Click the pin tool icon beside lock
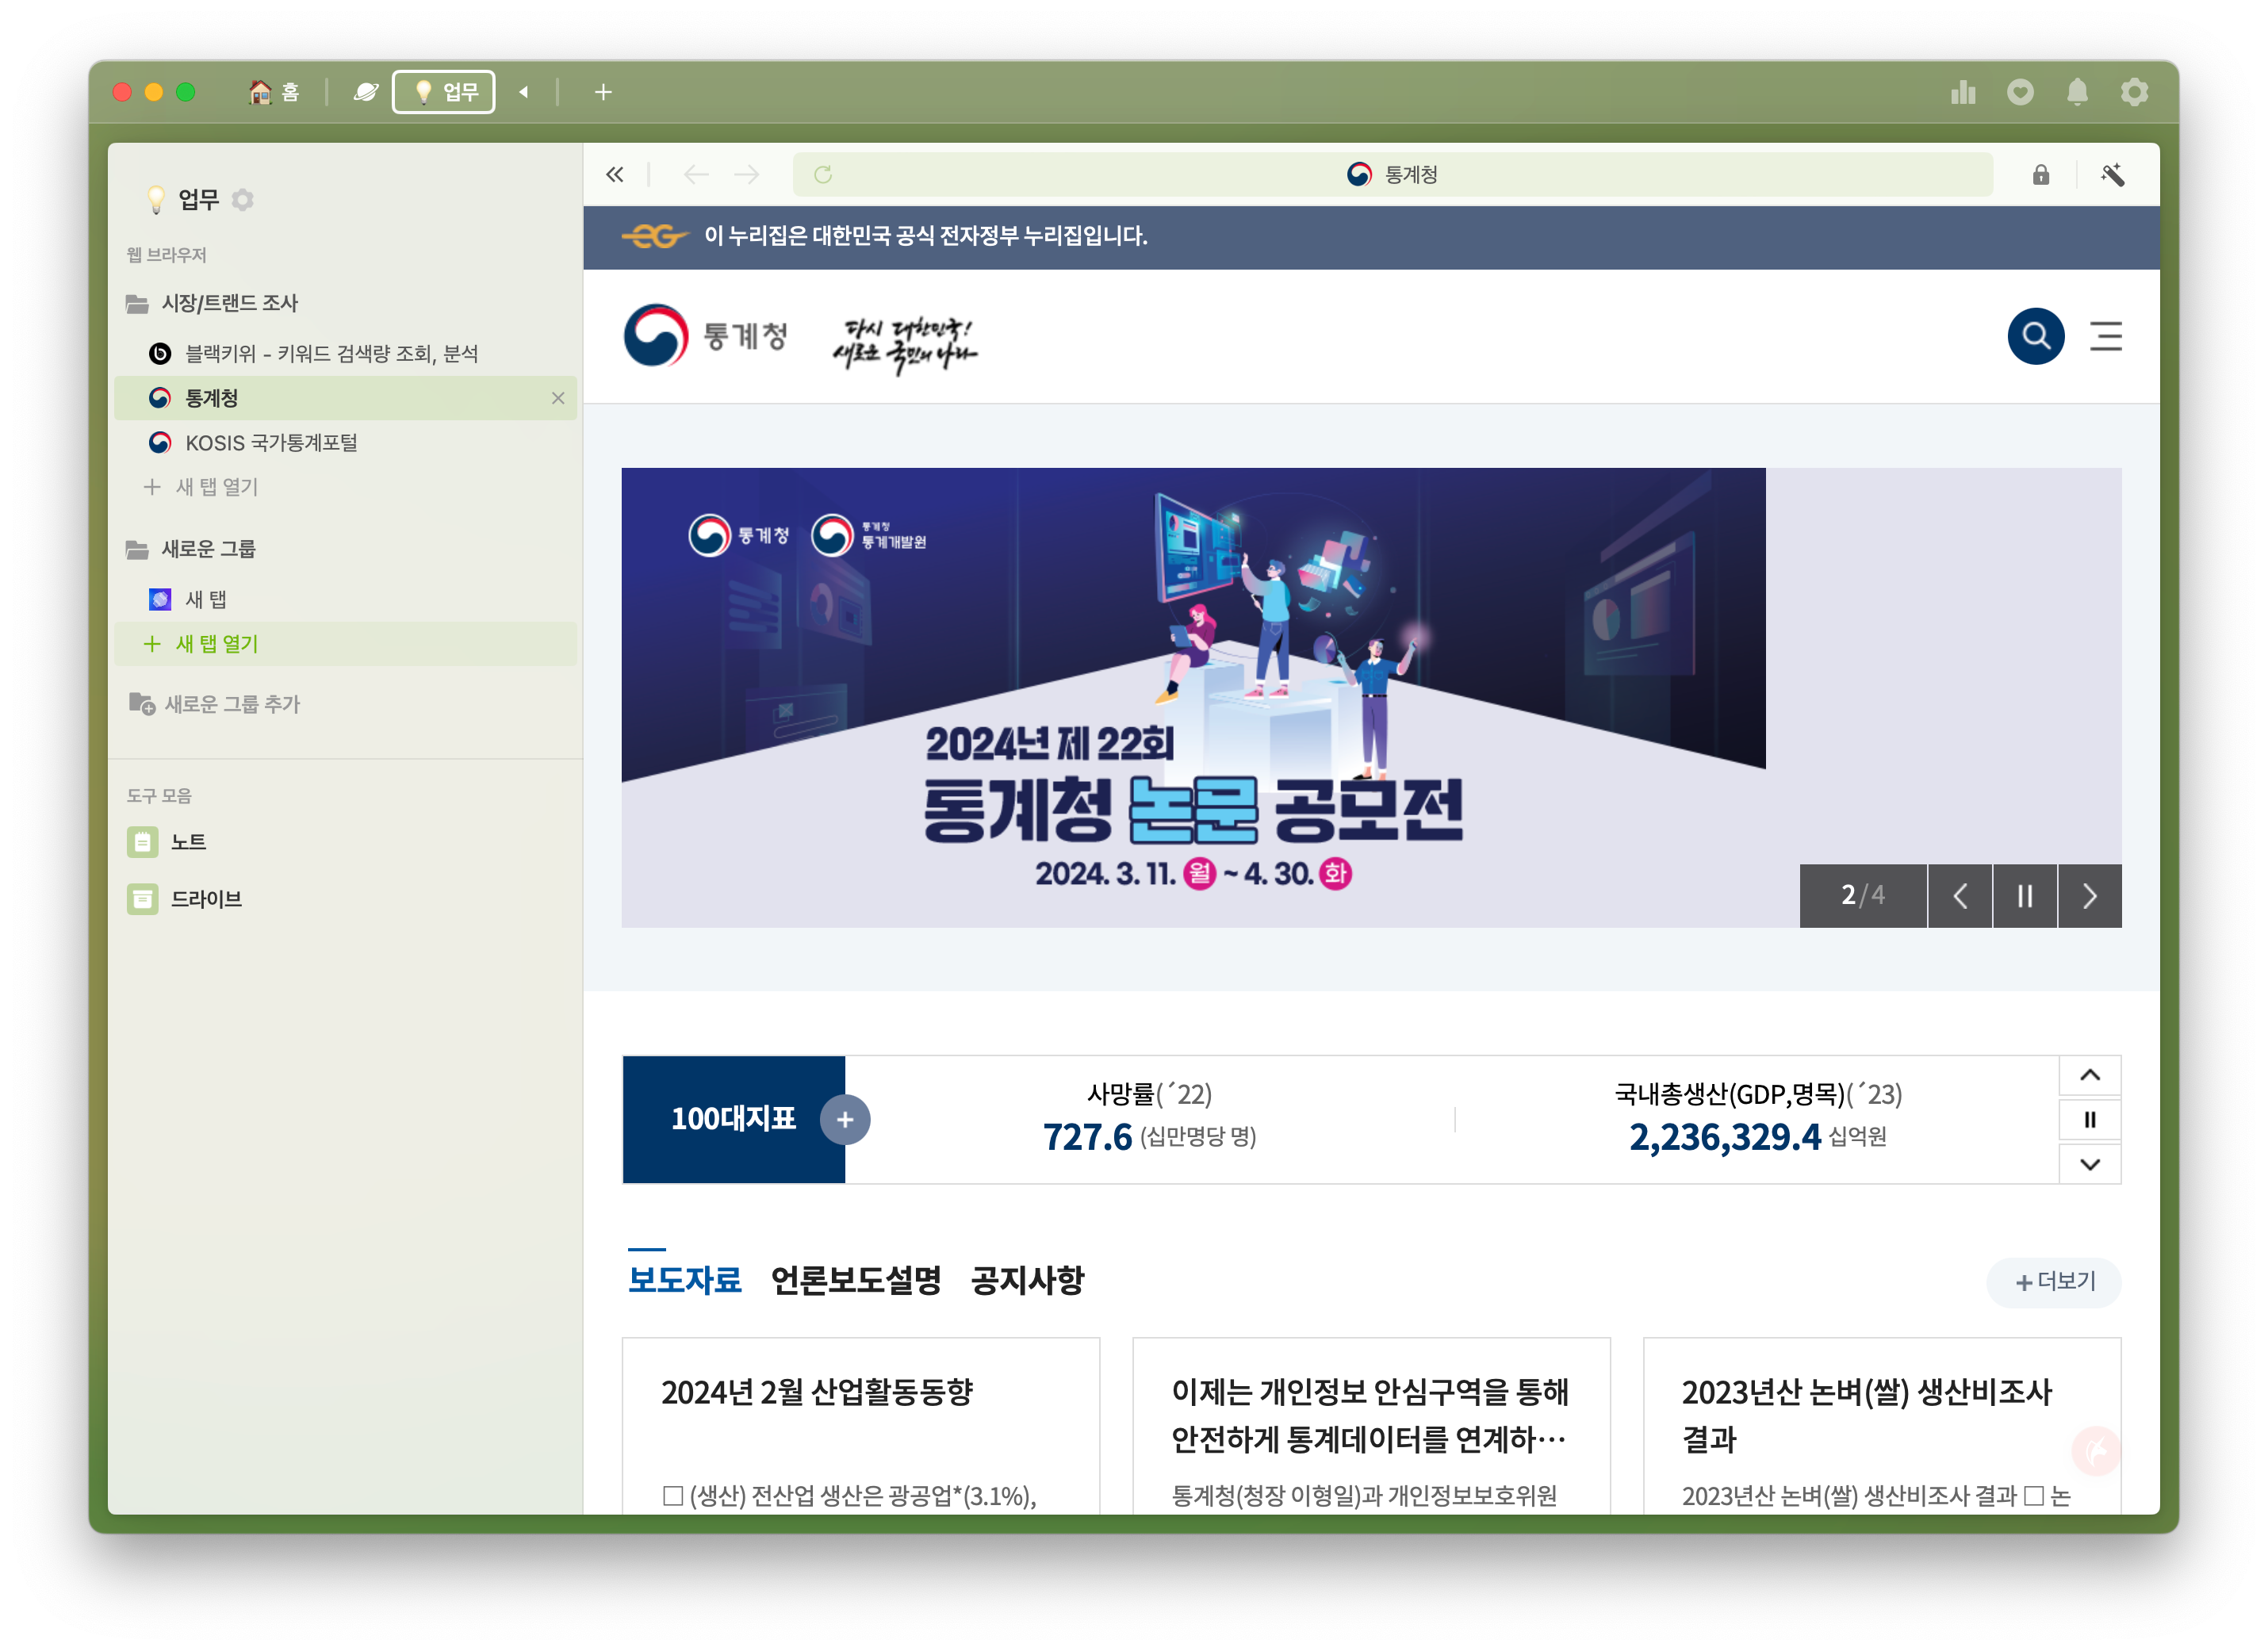Screen dimensions: 2268x1651 tap(2112, 175)
